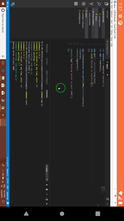Click the Cortana microphone icon
Viewport: 124px width, 221px height.
tap(3, 56)
